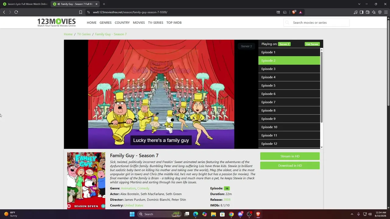The width and height of the screenshot is (390, 219).
Task: Open the Windows Start menu
Action: (x=132, y=214)
